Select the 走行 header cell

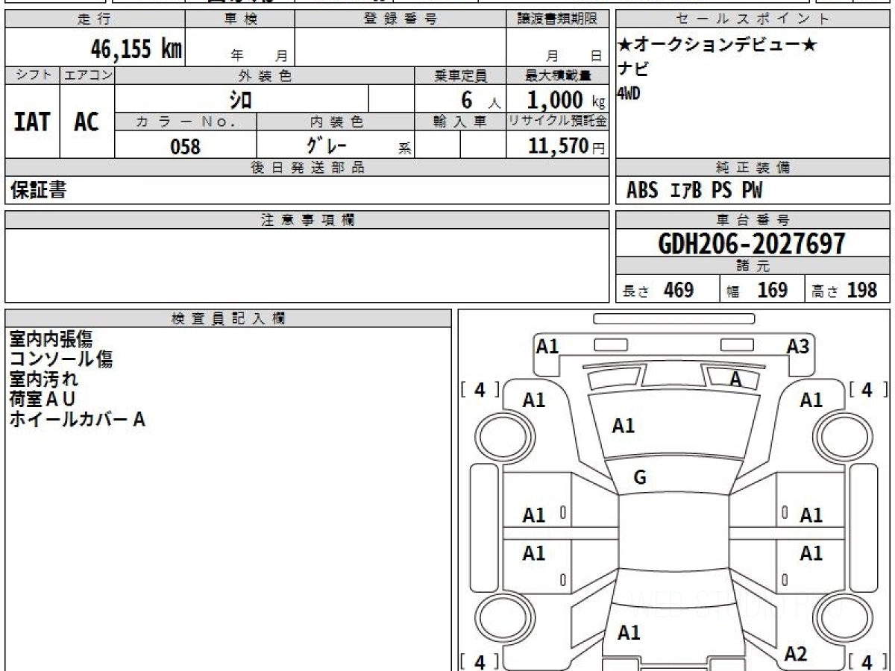[x=95, y=19]
